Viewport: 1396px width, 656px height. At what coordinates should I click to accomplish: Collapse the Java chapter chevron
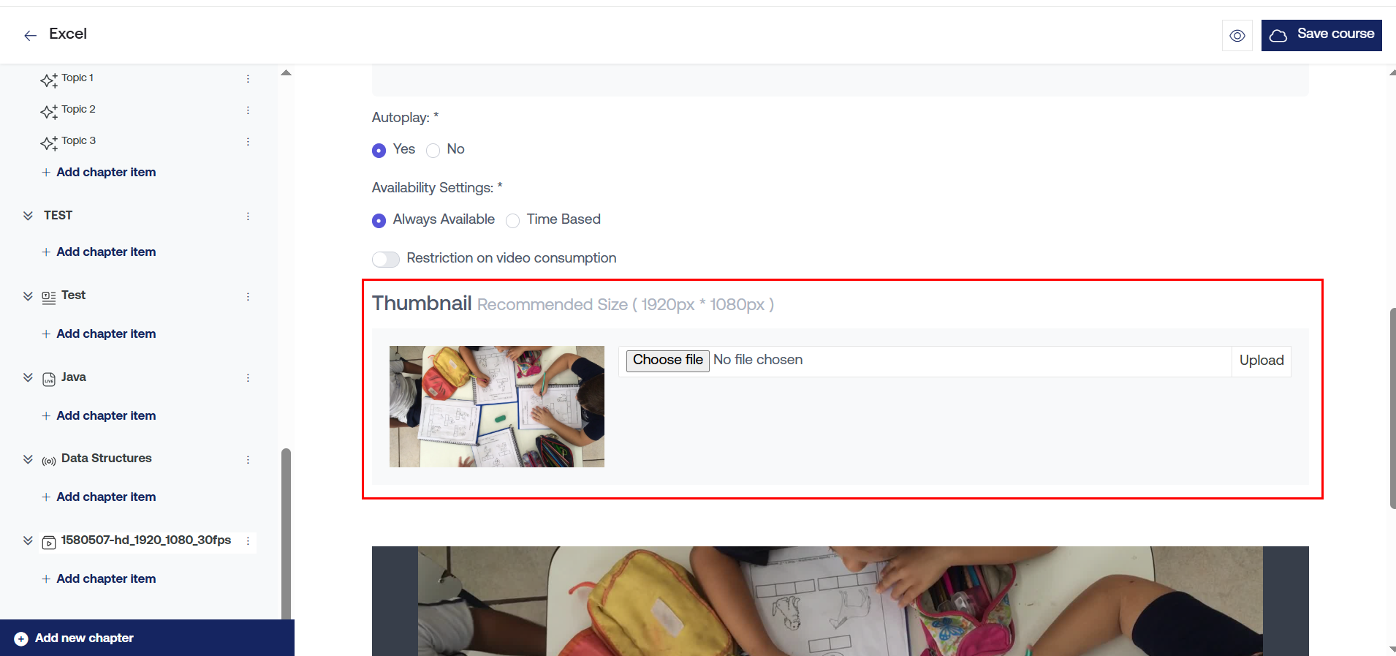click(x=28, y=377)
